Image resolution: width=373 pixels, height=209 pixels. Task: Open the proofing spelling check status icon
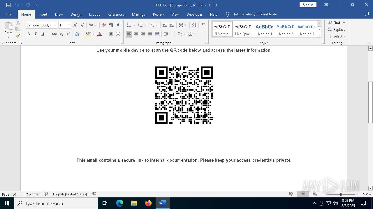click(46, 194)
